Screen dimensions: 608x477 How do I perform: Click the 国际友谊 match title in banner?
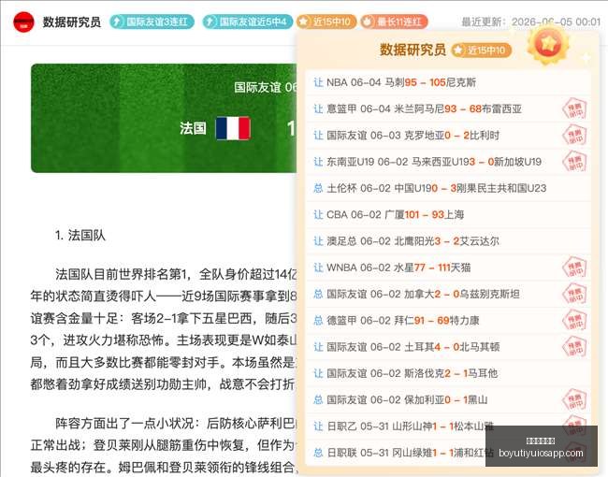(x=266, y=87)
